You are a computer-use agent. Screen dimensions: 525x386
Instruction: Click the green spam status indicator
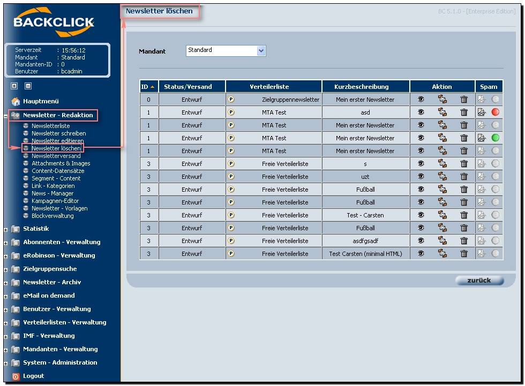495,138
